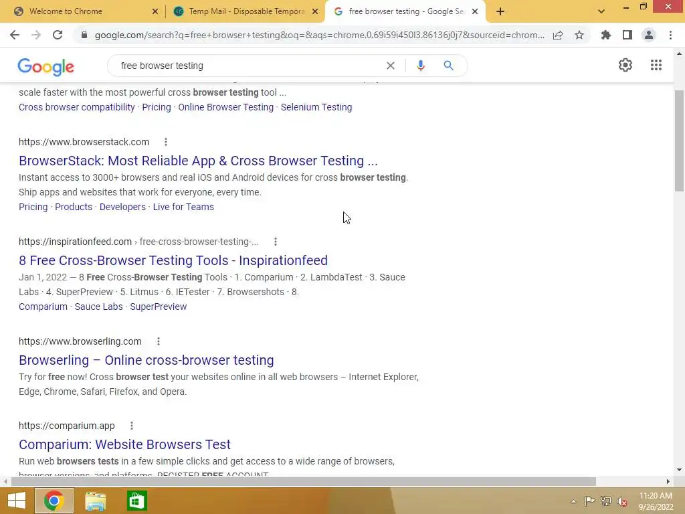Select the free browser testing Google tab
The width and height of the screenshot is (685, 514).
(x=405, y=11)
